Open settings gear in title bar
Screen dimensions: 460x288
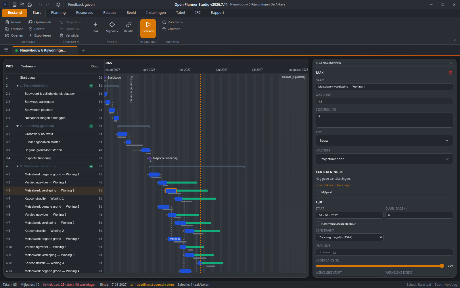click(x=58, y=5)
